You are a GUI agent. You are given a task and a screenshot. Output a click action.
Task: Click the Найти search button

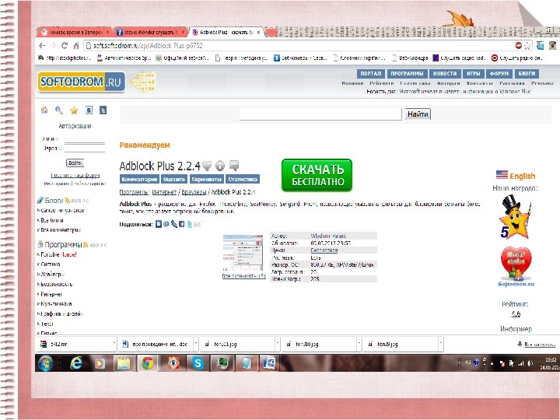click(418, 114)
